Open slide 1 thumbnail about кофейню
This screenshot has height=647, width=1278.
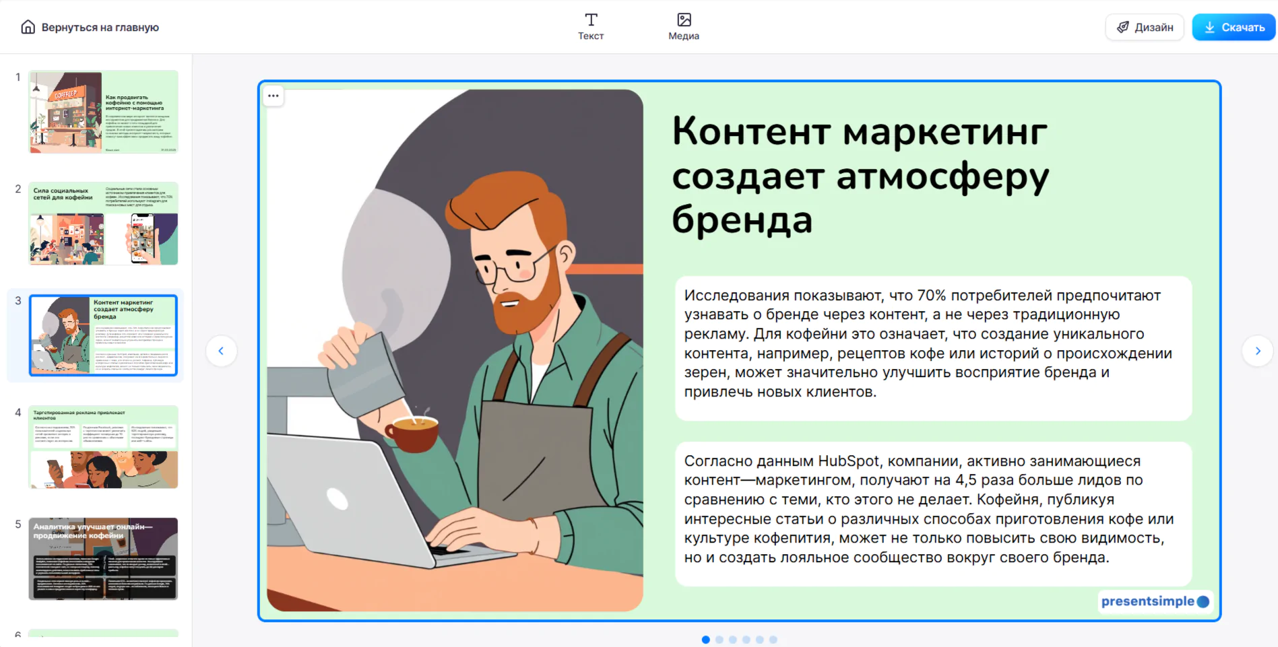click(x=104, y=112)
